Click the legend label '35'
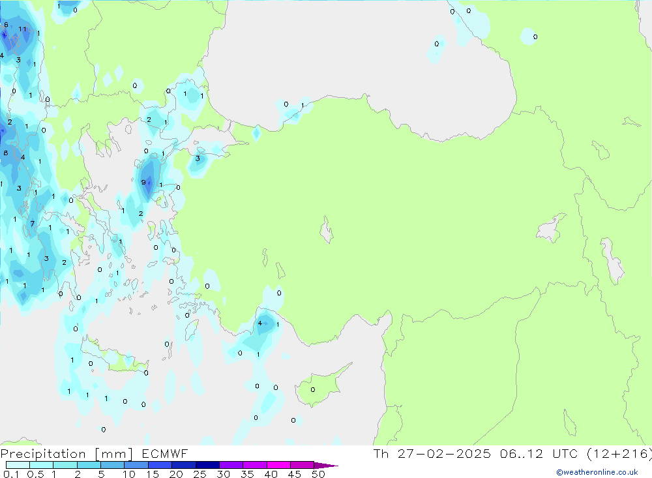 247,474
